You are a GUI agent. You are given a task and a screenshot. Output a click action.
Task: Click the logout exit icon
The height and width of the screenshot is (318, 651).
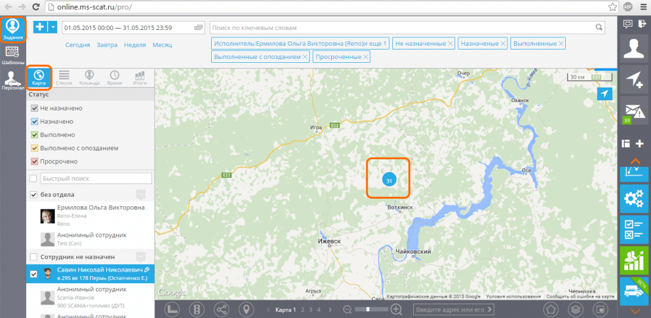[x=641, y=24]
